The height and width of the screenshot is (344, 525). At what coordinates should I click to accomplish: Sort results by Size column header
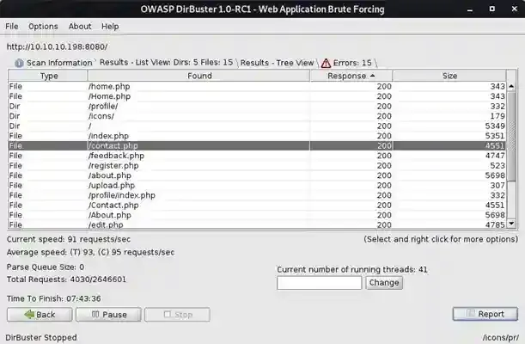coord(449,76)
